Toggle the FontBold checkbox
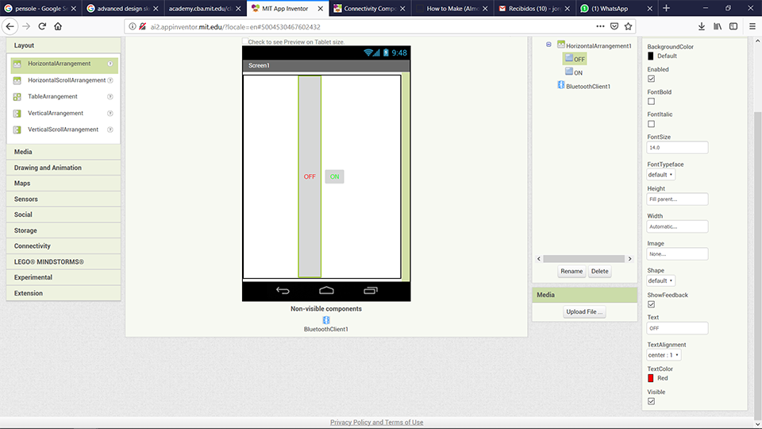Viewport: 762px width, 429px height. (651, 101)
